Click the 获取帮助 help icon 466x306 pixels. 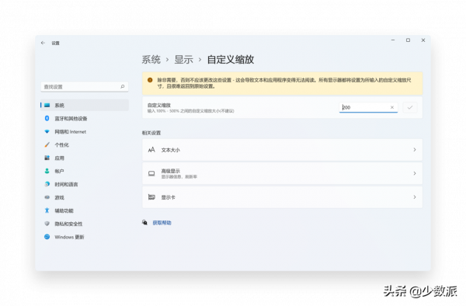click(x=144, y=223)
